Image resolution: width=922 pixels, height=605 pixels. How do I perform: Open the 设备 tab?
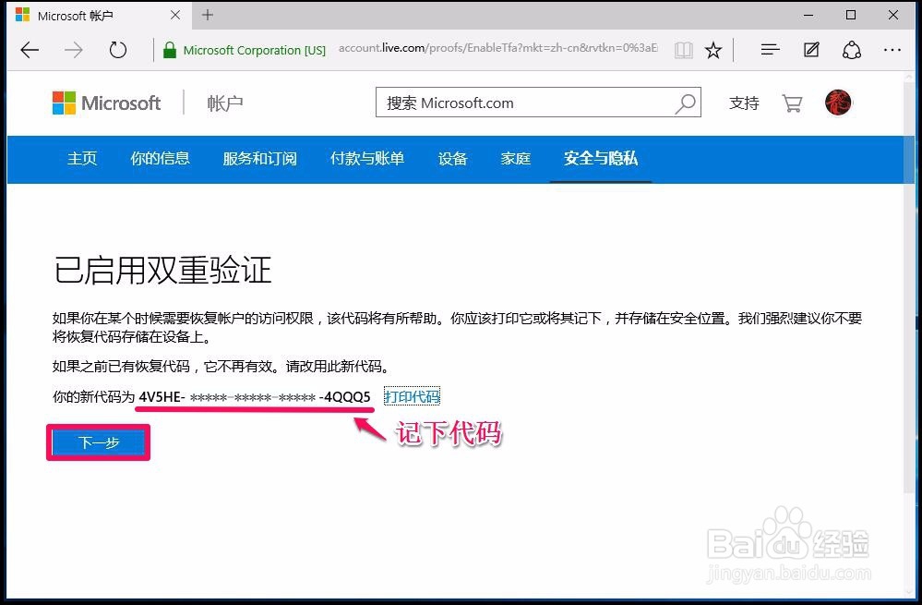click(x=452, y=158)
